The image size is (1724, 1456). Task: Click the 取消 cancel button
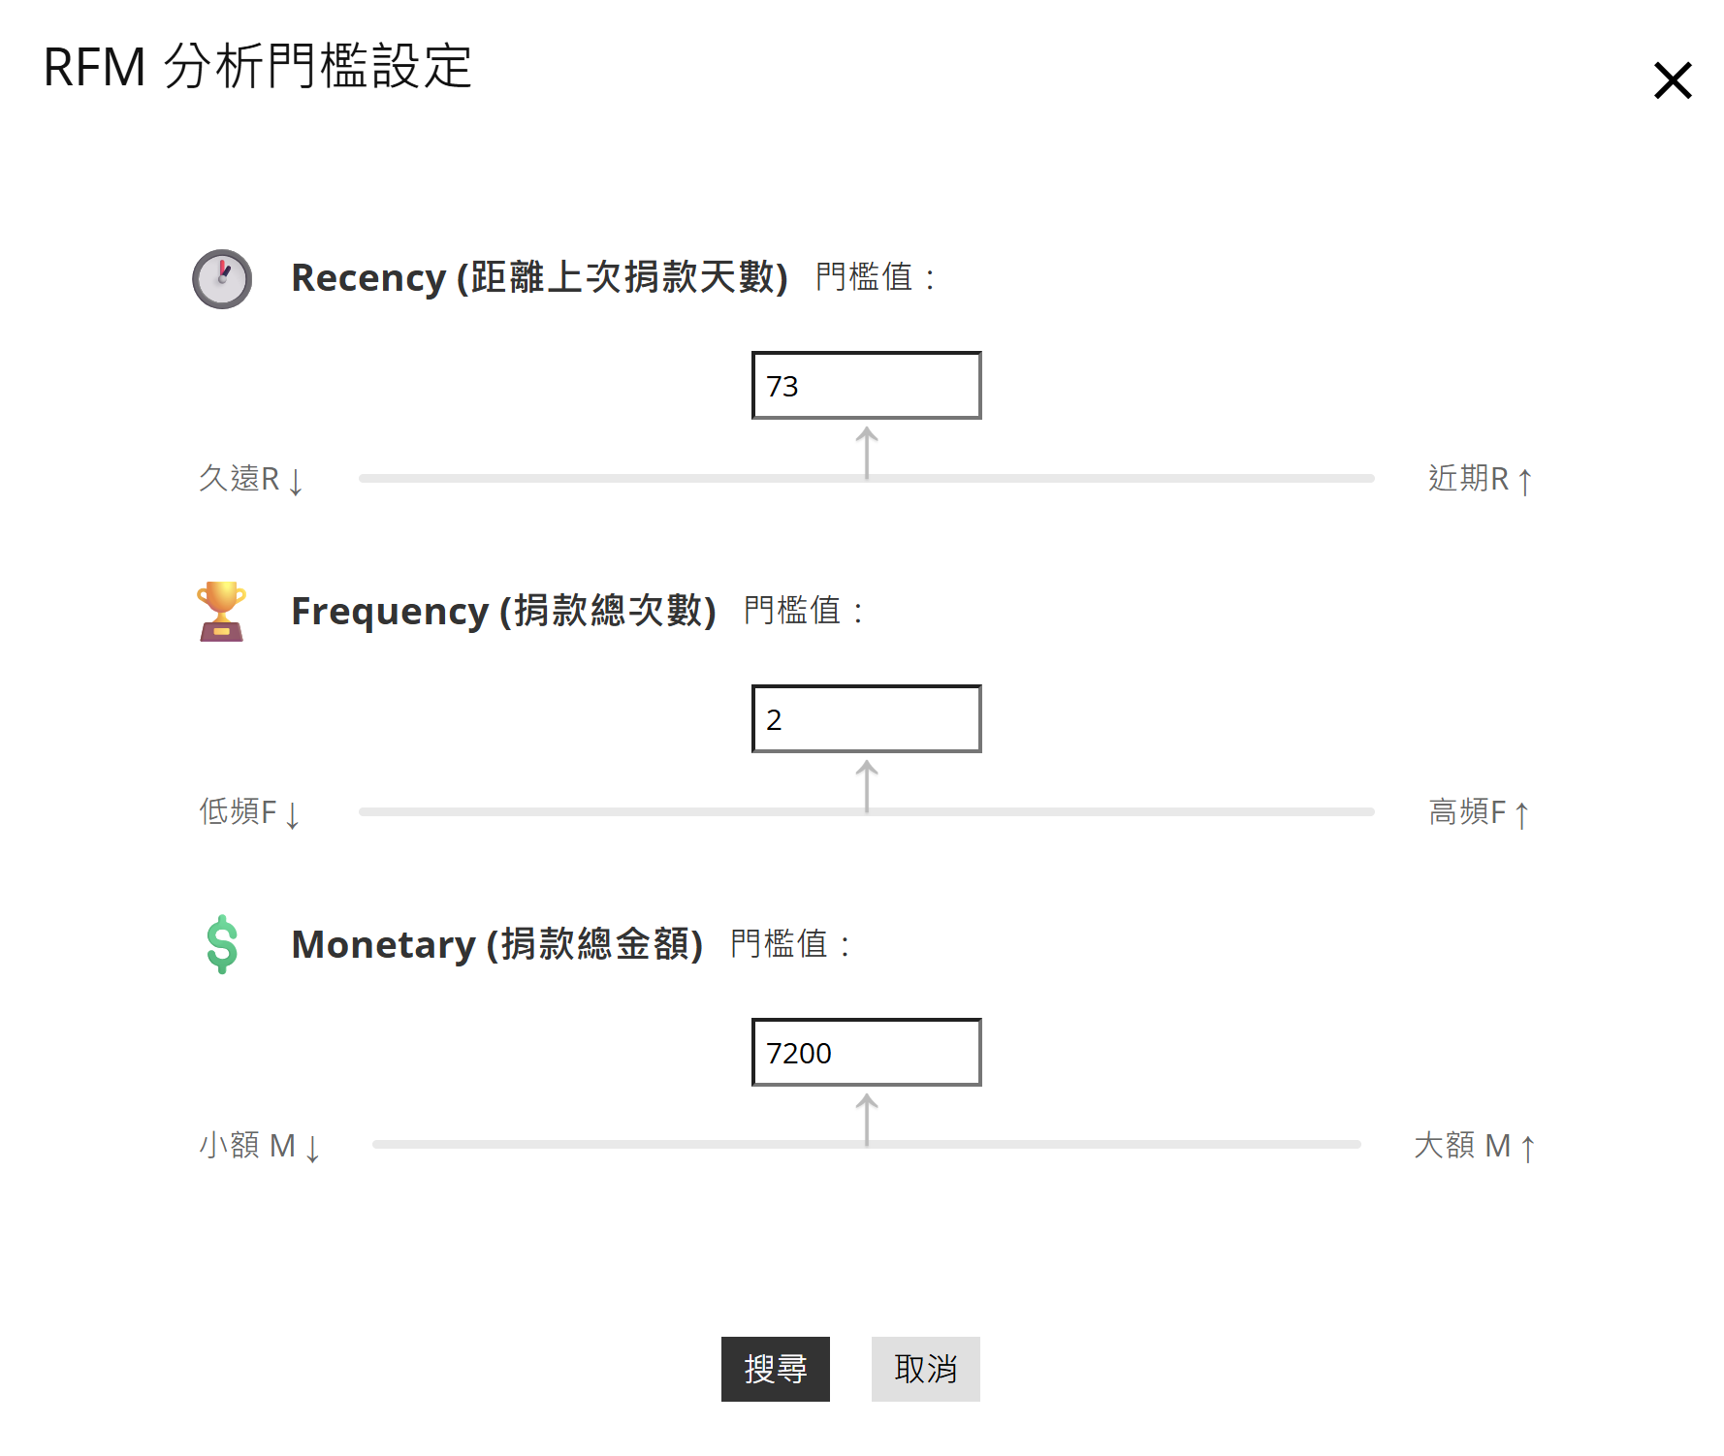(x=926, y=1369)
